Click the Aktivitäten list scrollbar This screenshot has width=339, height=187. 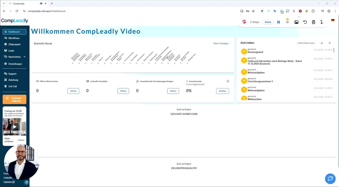coord(334,50)
